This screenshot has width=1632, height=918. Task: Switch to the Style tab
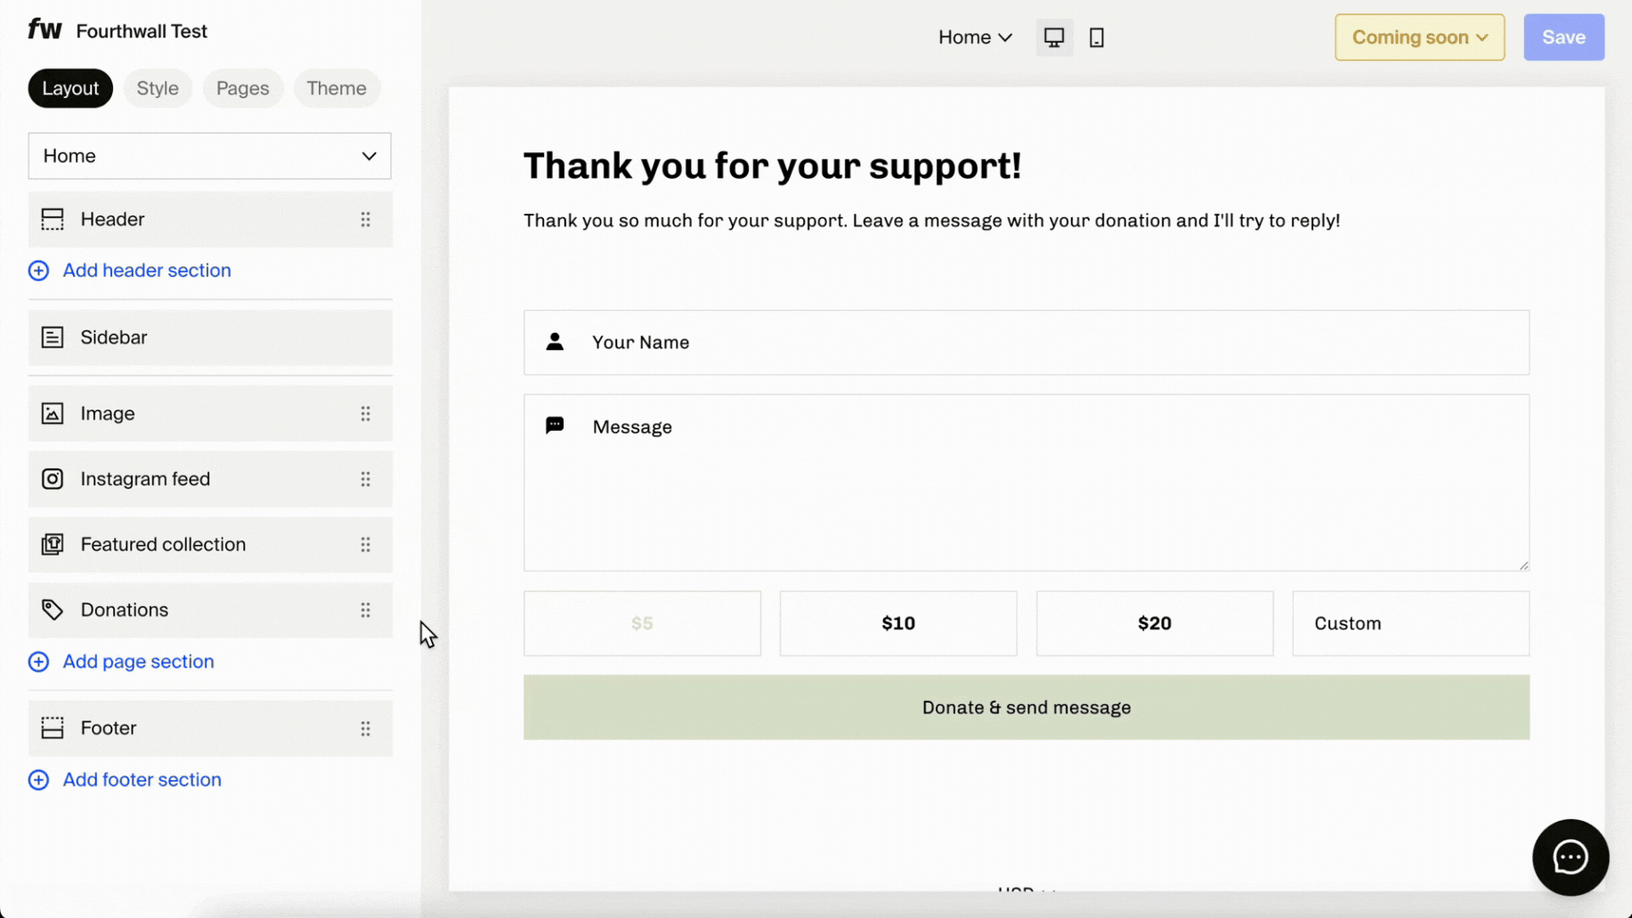coord(158,88)
